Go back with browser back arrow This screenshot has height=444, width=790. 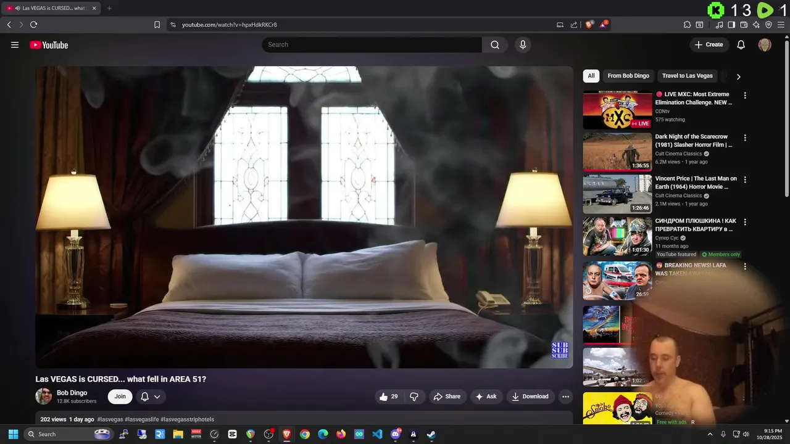(x=9, y=25)
